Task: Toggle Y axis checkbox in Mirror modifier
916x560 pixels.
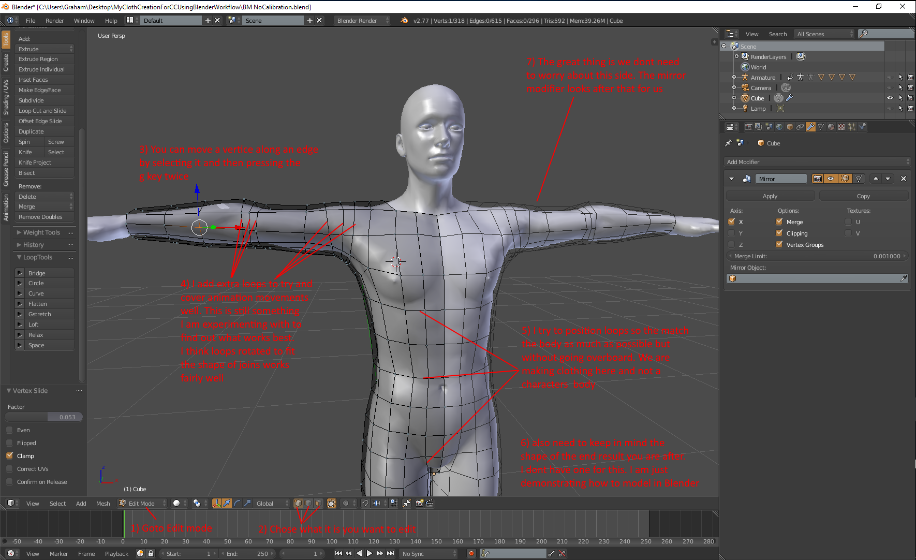Action: pyautogui.click(x=731, y=233)
